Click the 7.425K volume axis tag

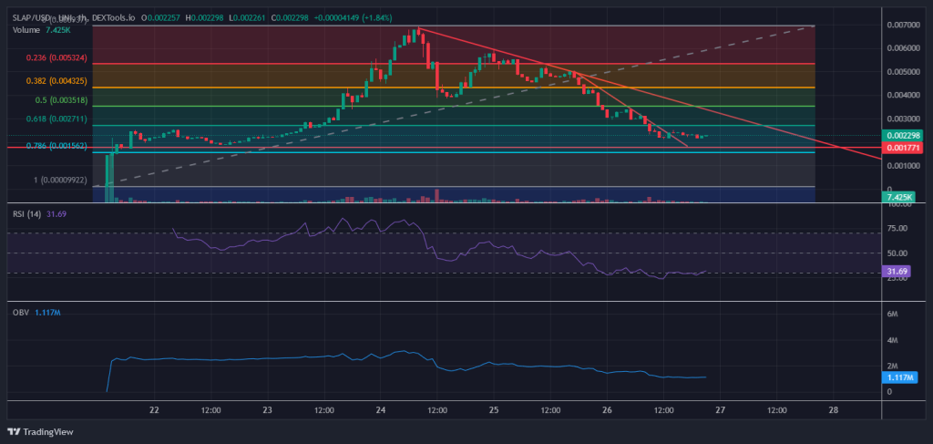coord(897,196)
